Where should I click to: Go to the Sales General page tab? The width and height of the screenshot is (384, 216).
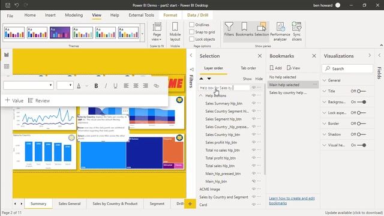pos(70,203)
